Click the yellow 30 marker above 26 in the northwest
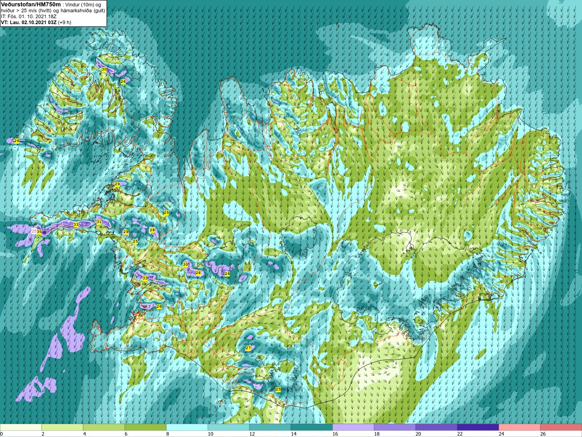Image resolution: width=582 pixels, height=437 pixels. (x=104, y=70)
